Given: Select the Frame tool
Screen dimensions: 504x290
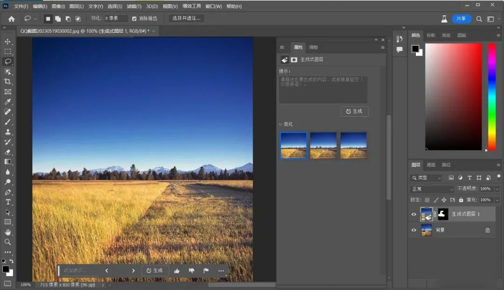Looking at the screenshot, I should tap(8, 92).
